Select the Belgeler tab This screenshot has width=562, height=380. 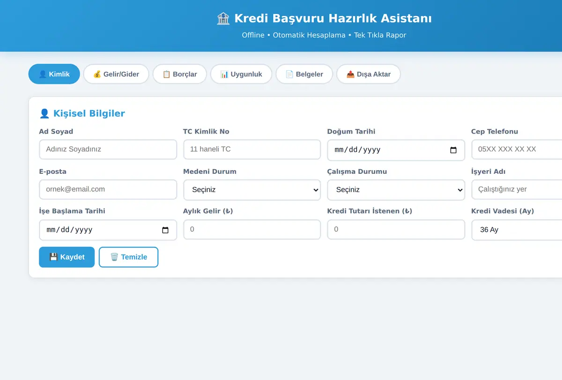point(304,74)
